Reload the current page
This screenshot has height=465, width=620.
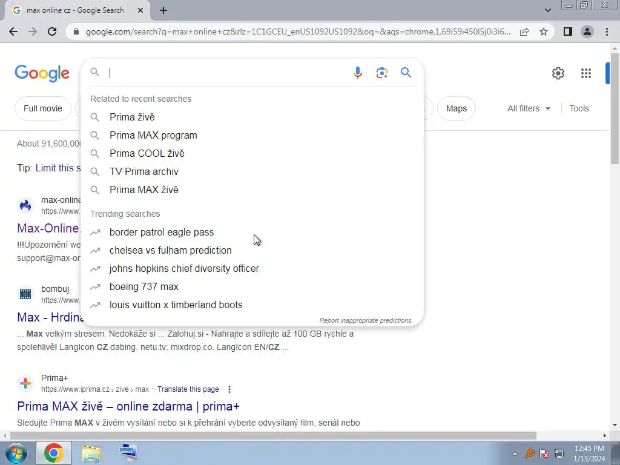pyautogui.click(x=52, y=31)
